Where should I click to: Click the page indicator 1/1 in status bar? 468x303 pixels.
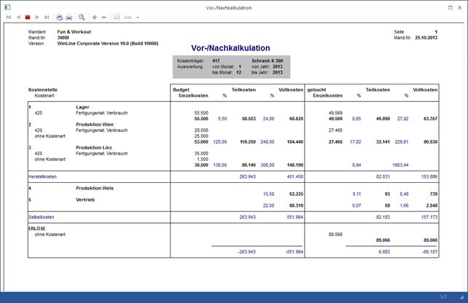click(x=444, y=297)
